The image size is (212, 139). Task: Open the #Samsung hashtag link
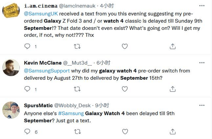(71, 114)
